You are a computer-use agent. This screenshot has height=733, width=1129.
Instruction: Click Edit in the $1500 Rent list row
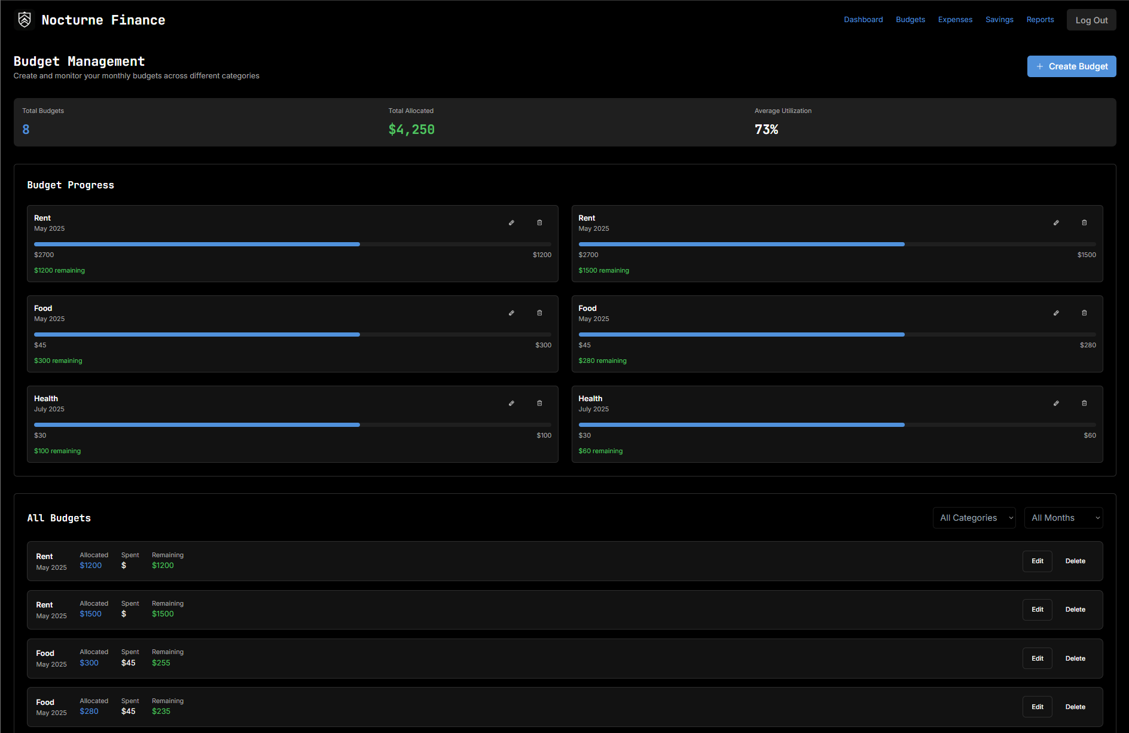coord(1037,610)
